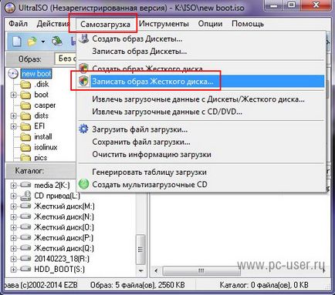The height and width of the screenshot is (295, 335).
Task: Expand the EFI folder node
Action: [x=13, y=126]
